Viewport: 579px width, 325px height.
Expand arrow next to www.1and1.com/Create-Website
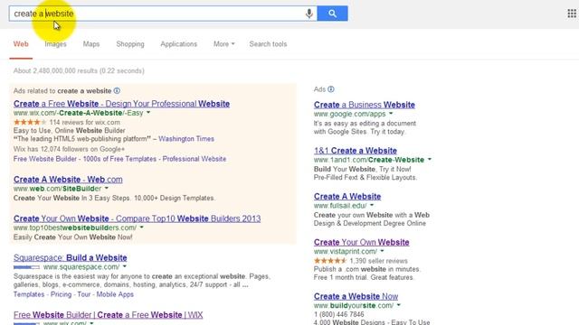click(x=430, y=160)
